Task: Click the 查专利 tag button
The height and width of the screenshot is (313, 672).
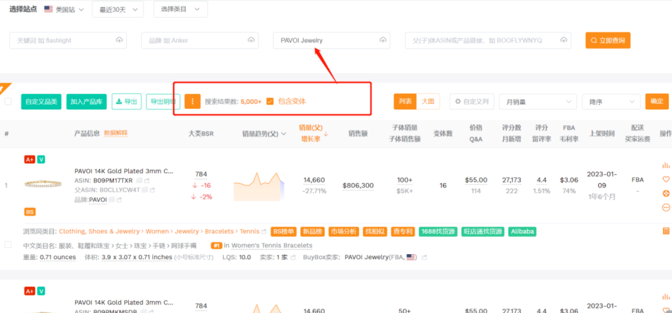Action: pyautogui.click(x=402, y=231)
